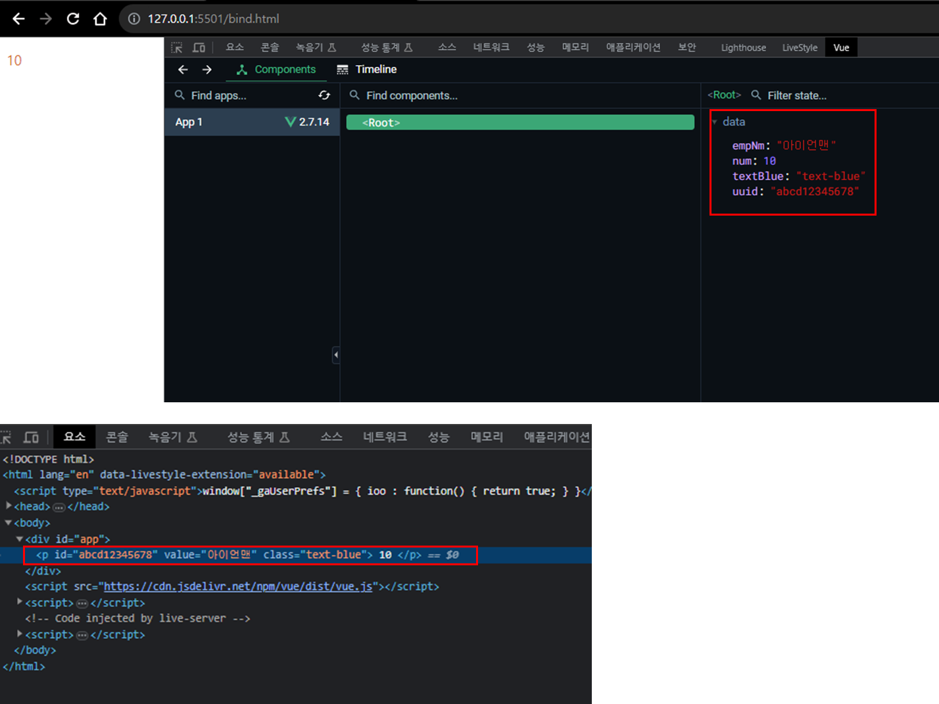939x704 pixels.
Task: Expand the script node below vue.js script
Action: click(20, 602)
